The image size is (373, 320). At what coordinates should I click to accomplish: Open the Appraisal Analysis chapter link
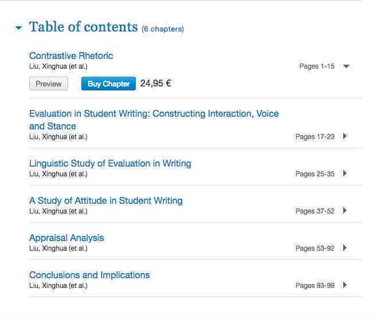66,238
